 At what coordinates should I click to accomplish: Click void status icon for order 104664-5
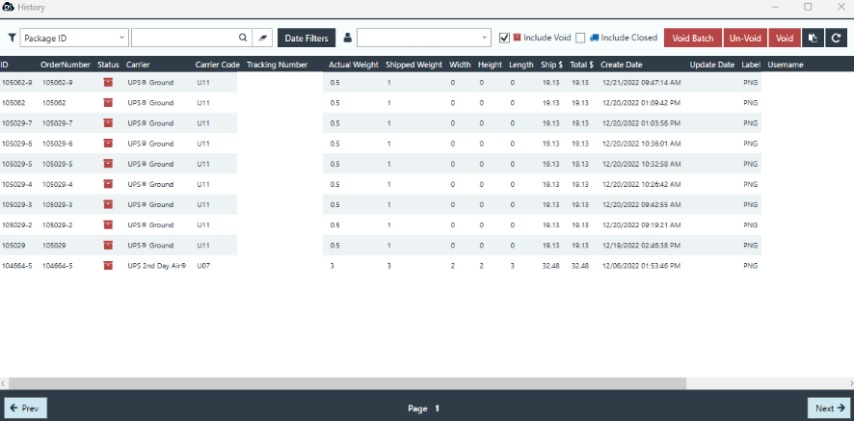coord(107,266)
